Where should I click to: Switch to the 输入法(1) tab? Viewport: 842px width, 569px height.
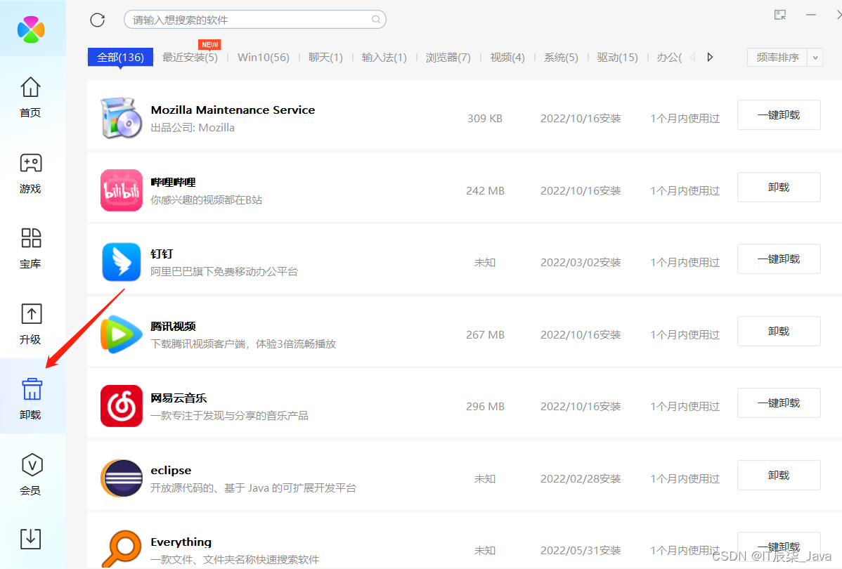(384, 58)
